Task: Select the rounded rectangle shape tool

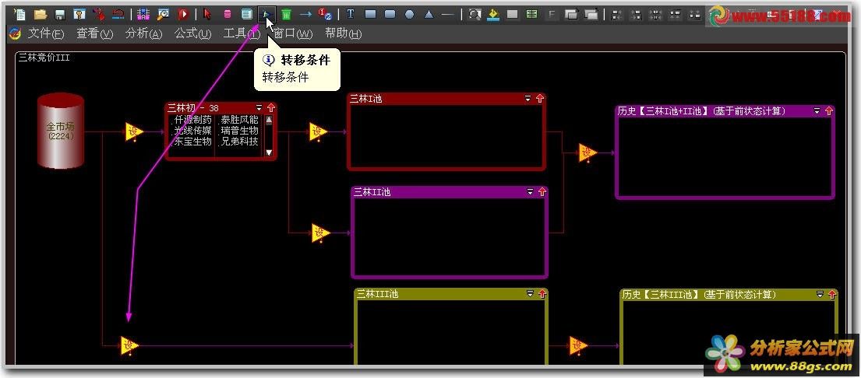Action: click(390, 14)
